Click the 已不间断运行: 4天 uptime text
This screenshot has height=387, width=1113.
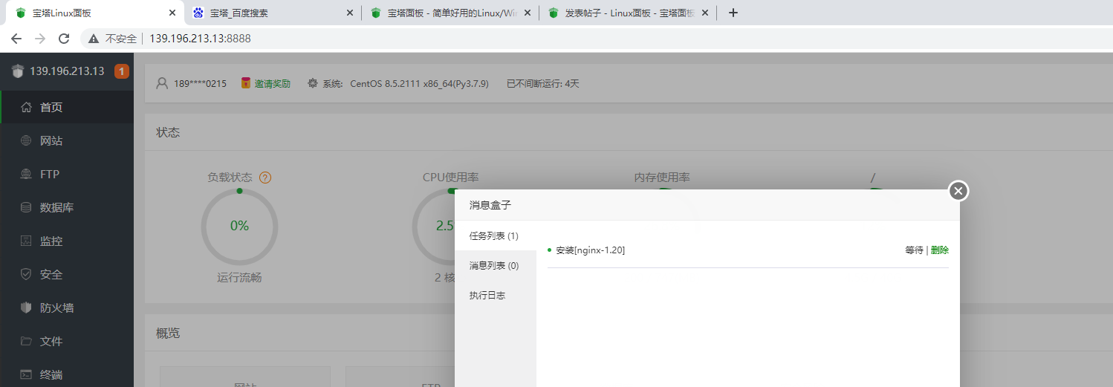[x=542, y=83]
